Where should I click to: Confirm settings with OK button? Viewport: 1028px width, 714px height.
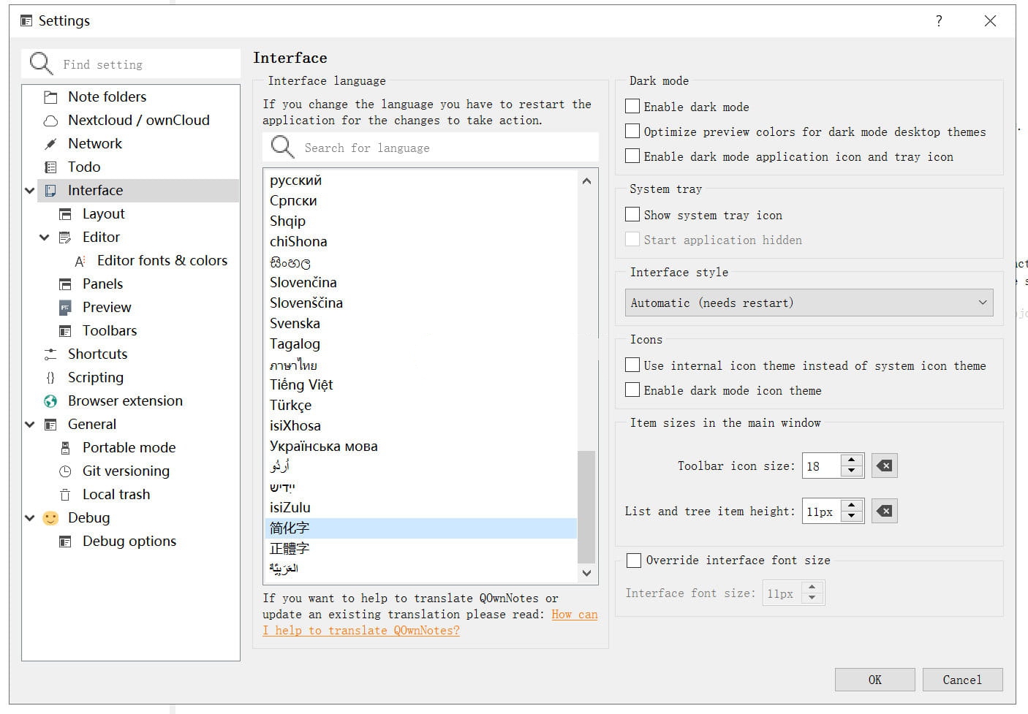[x=874, y=679]
